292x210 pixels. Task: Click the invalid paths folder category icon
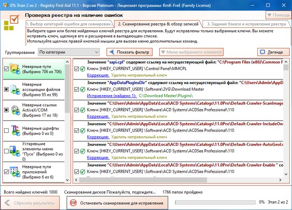click(x=14, y=68)
